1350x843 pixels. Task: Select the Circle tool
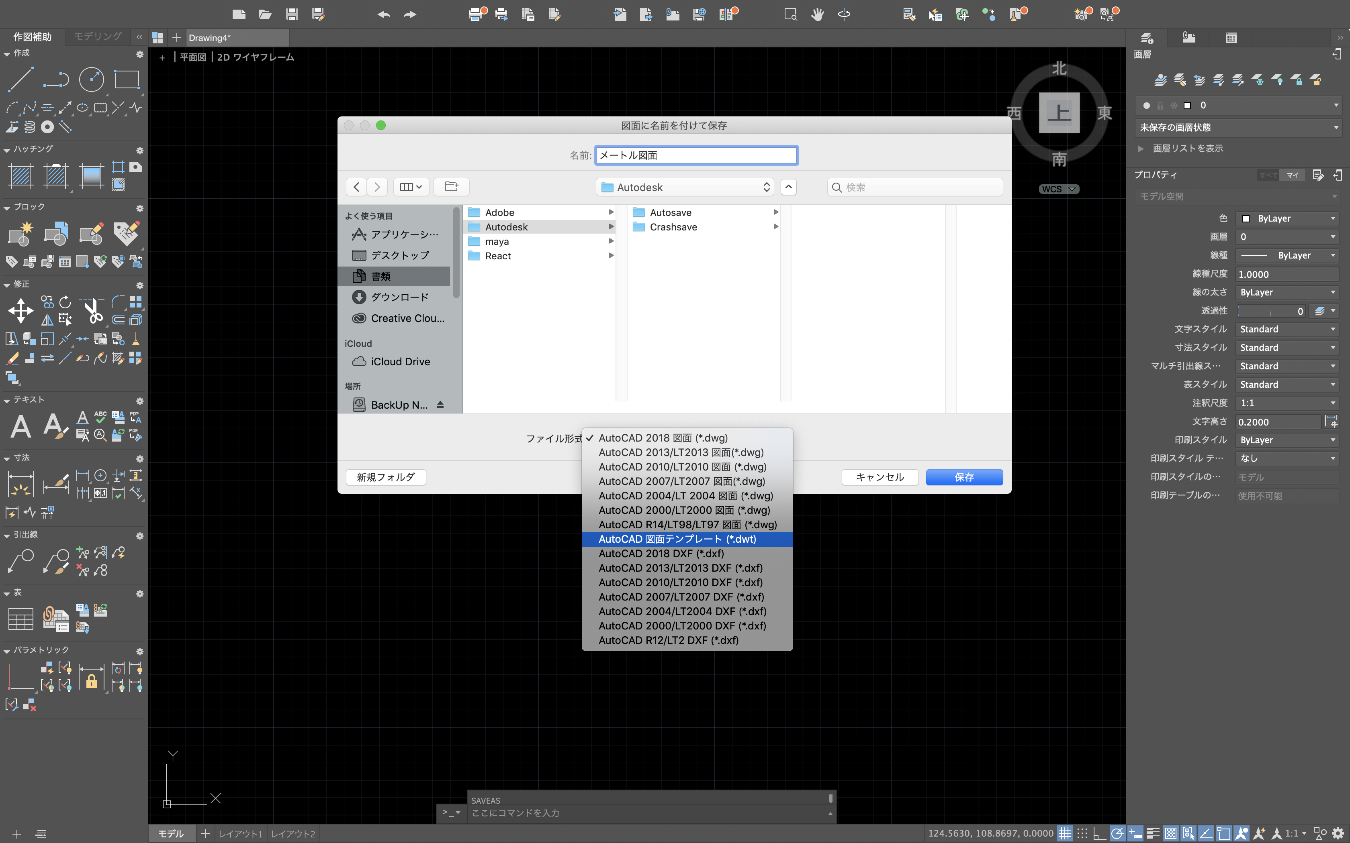[x=92, y=79]
